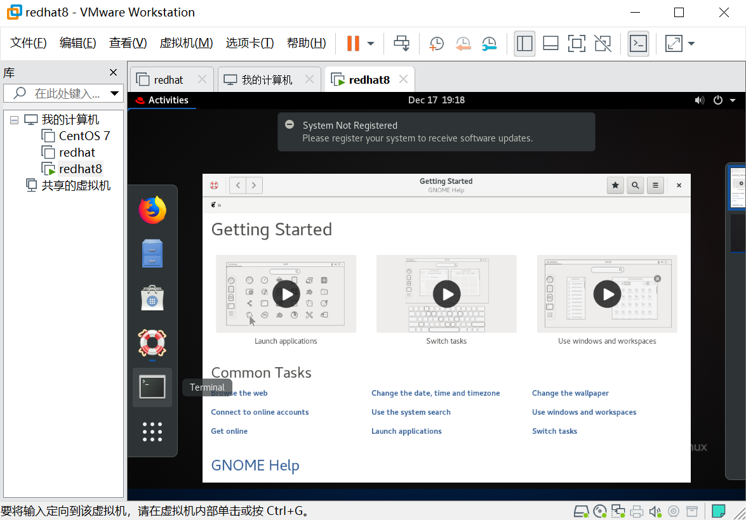The image size is (746, 520).
Task: Open the snapshot manager wrench-clock icon
Action: pyautogui.click(x=489, y=43)
